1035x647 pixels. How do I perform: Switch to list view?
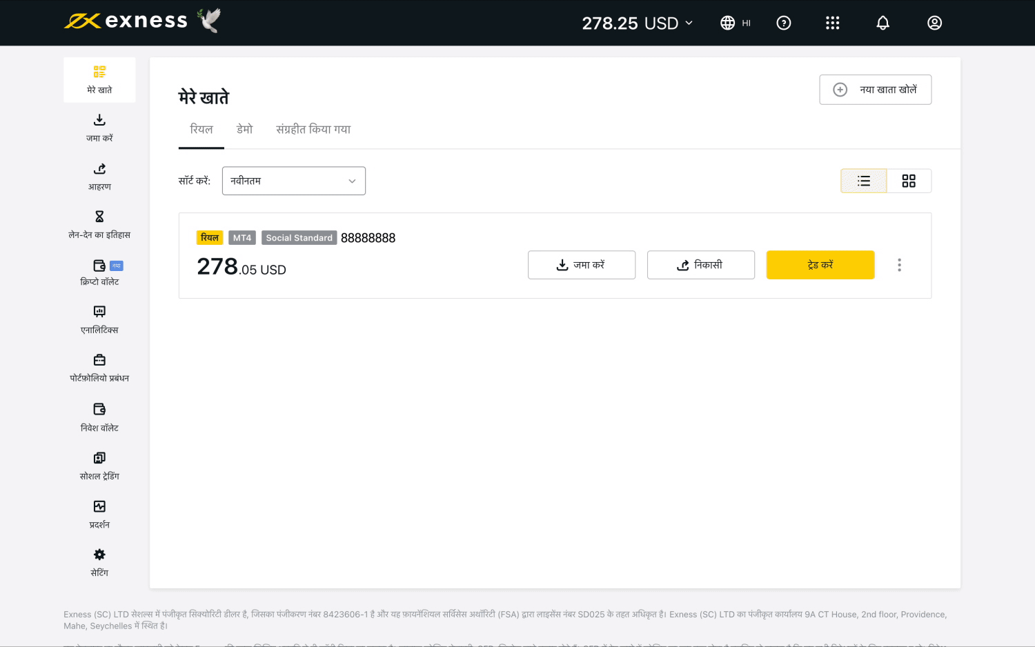(864, 181)
